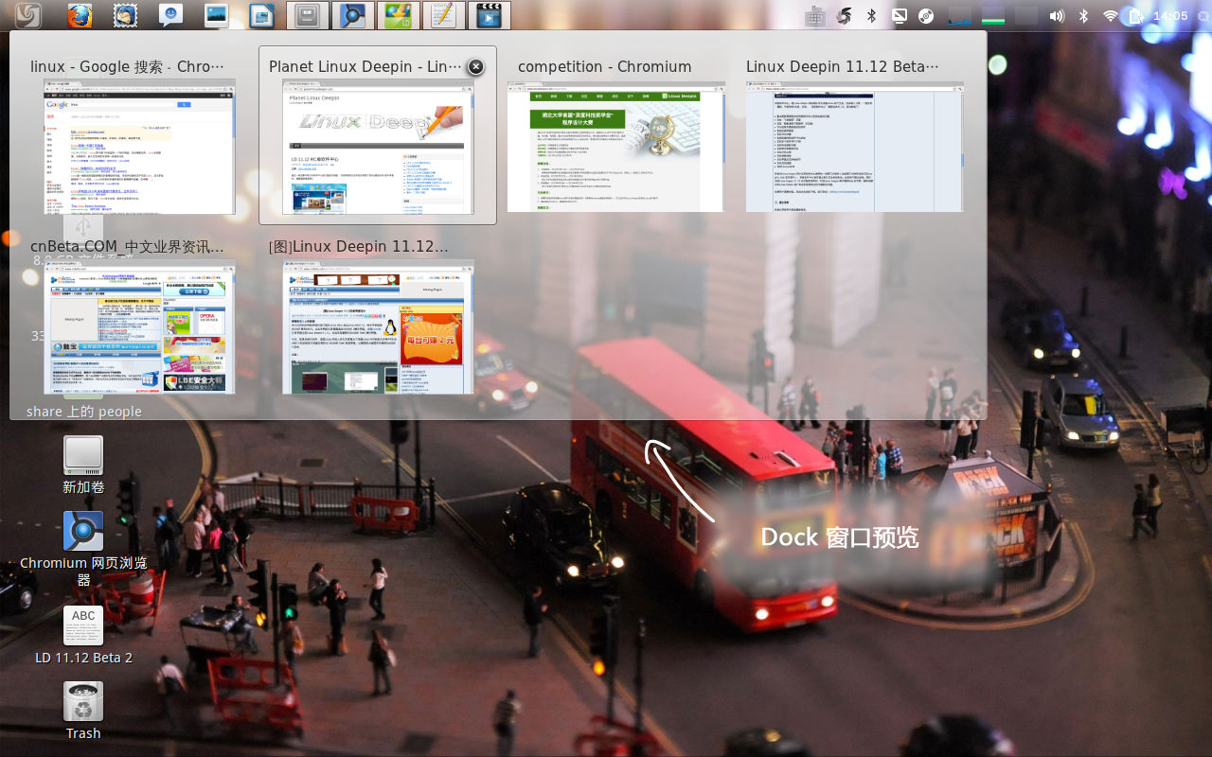Open the 新加卷 drive desktop icon
Viewport: 1212px width, 757px height.
(x=83, y=466)
